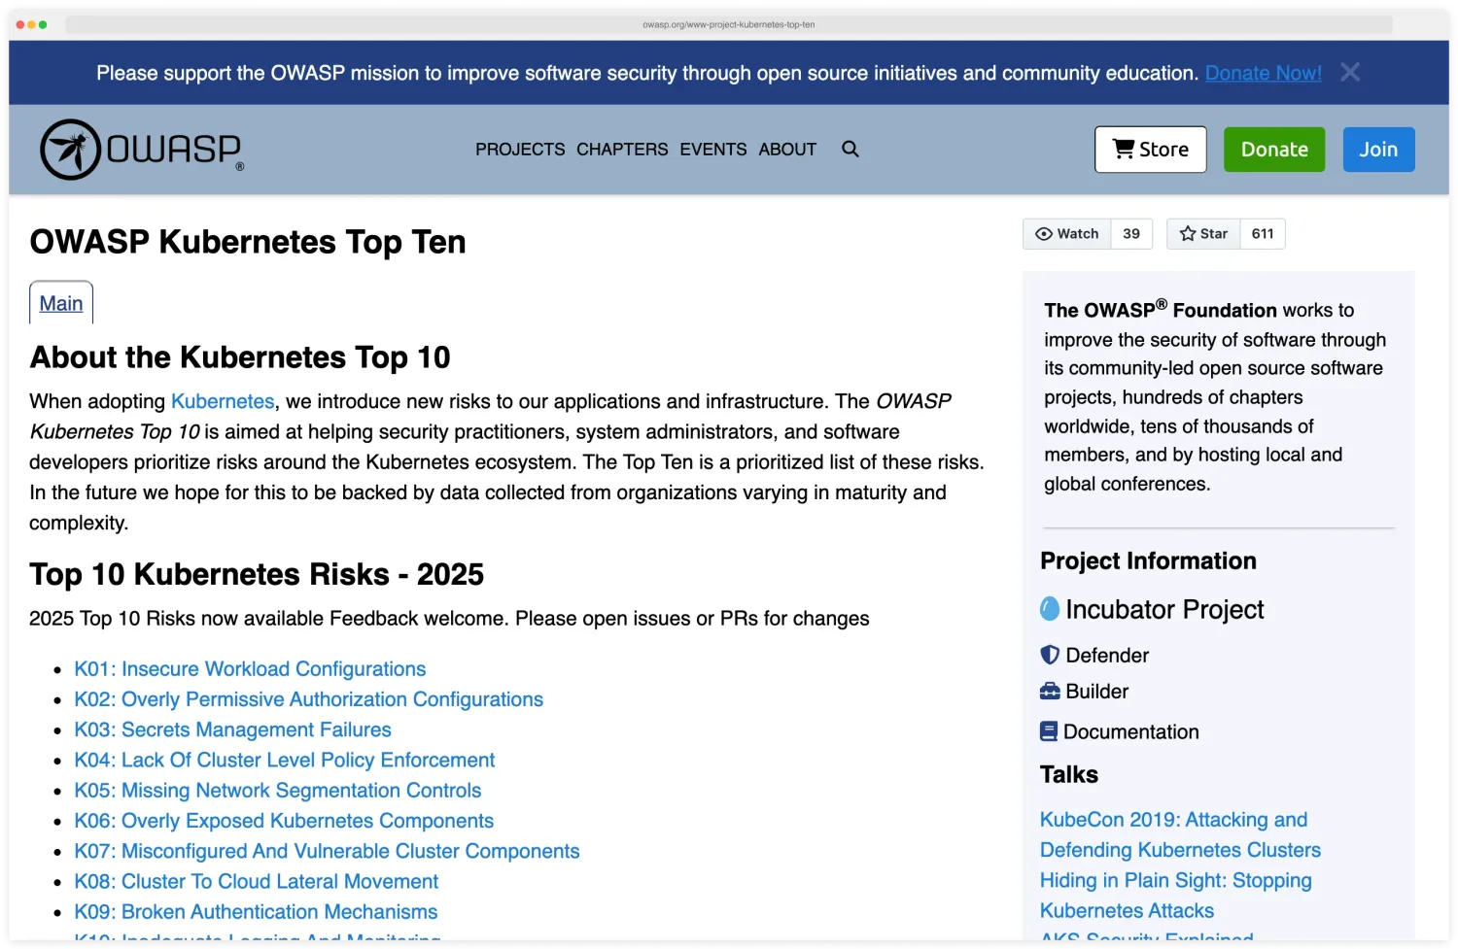Click 'The OWASP Foundation' bold sidebar text

[1161, 310]
